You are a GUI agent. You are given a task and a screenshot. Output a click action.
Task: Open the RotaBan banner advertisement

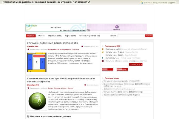point(55,27)
